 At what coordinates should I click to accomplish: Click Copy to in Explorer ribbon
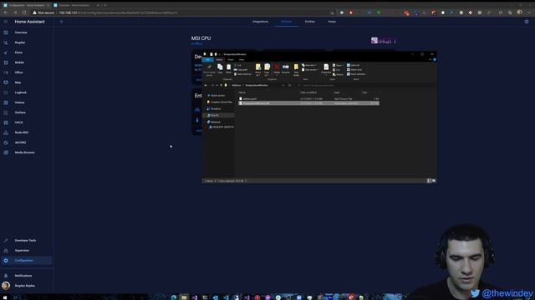coord(267,69)
